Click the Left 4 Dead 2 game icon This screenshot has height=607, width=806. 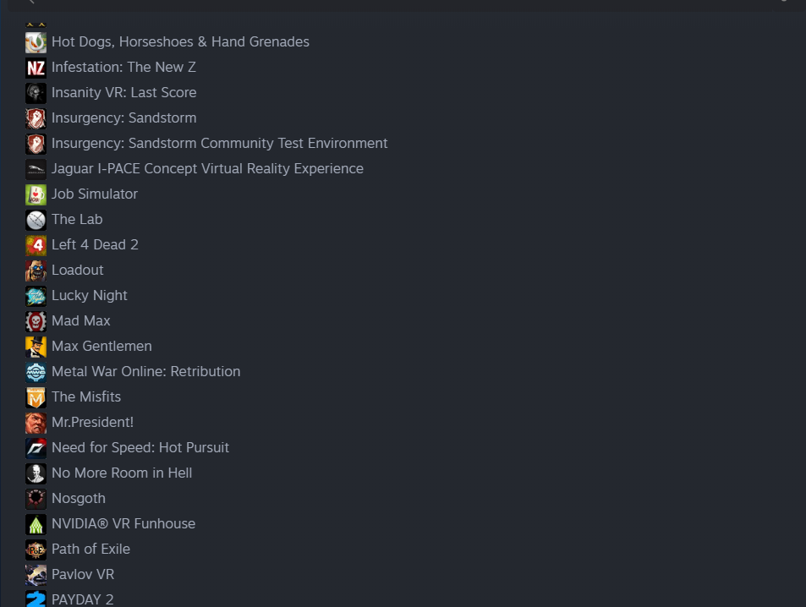[x=36, y=245]
